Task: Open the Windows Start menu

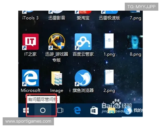Action: 26,110
